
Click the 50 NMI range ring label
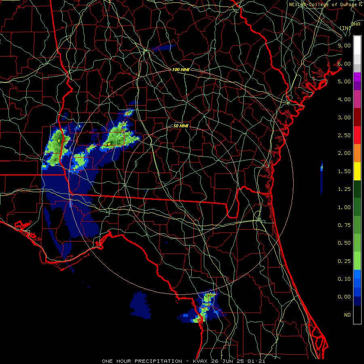tap(181, 126)
